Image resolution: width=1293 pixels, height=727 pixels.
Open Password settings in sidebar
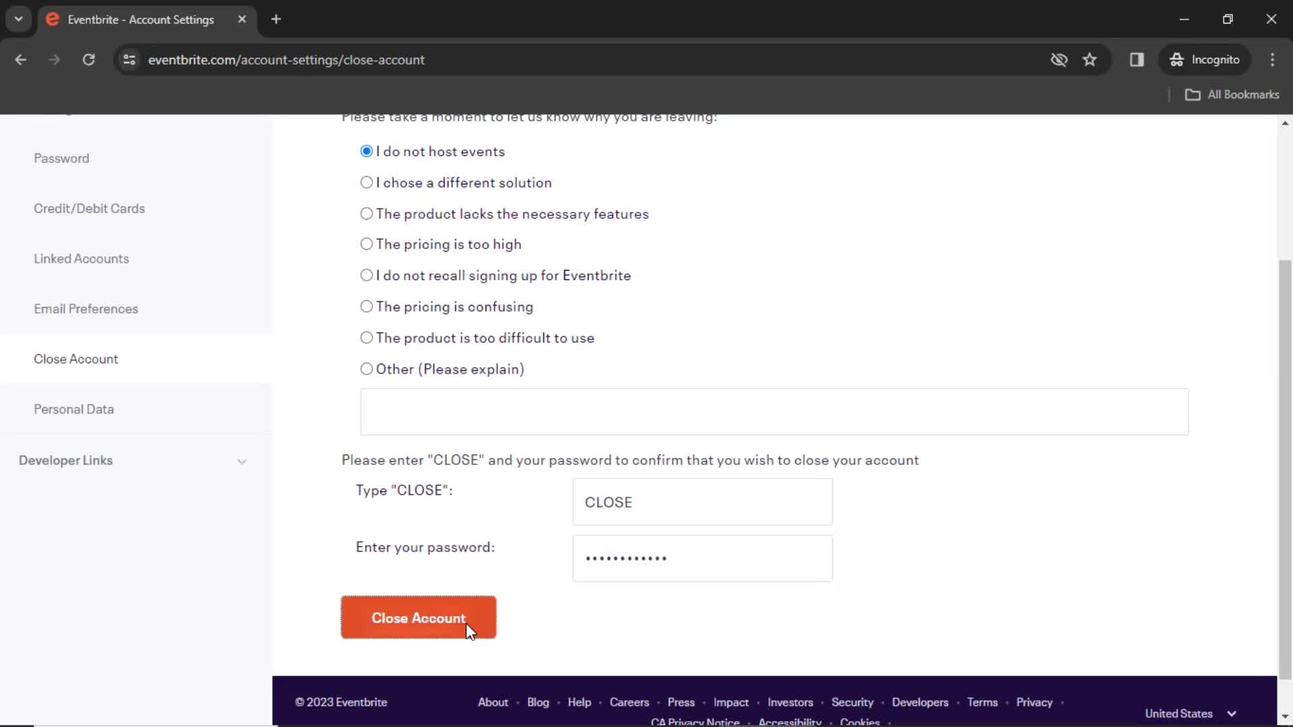pyautogui.click(x=61, y=158)
